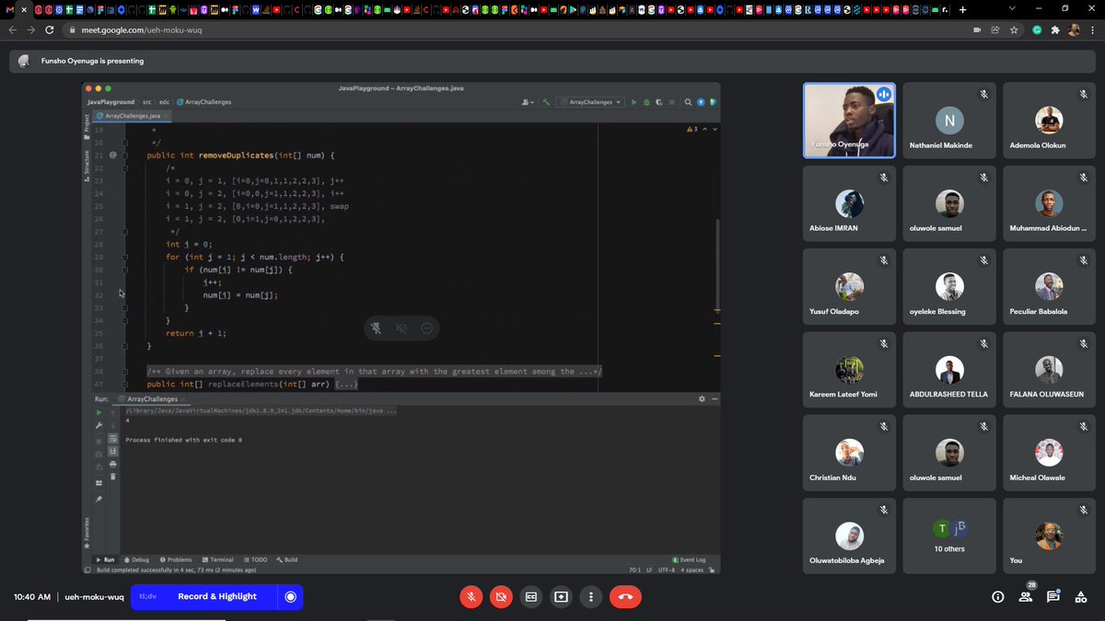Open ArrayChallenges run configuration dropdown
The height and width of the screenshot is (621, 1105).
click(x=590, y=102)
